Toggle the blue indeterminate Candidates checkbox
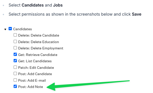The width and height of the screenshot is (153, 93). (10, 29)
